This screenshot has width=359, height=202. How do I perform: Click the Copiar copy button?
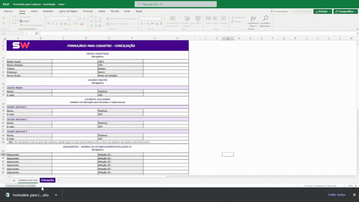coord(24,21)
